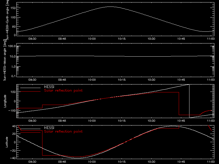Viewport: 219px width, 164px height.
Task: Select the 10.0 tick on Moon angle plot
Action: [x=13, y=56]
